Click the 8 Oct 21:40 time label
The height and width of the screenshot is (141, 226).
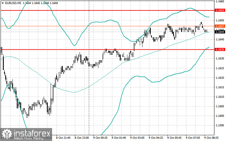click(x=63, y=138)
